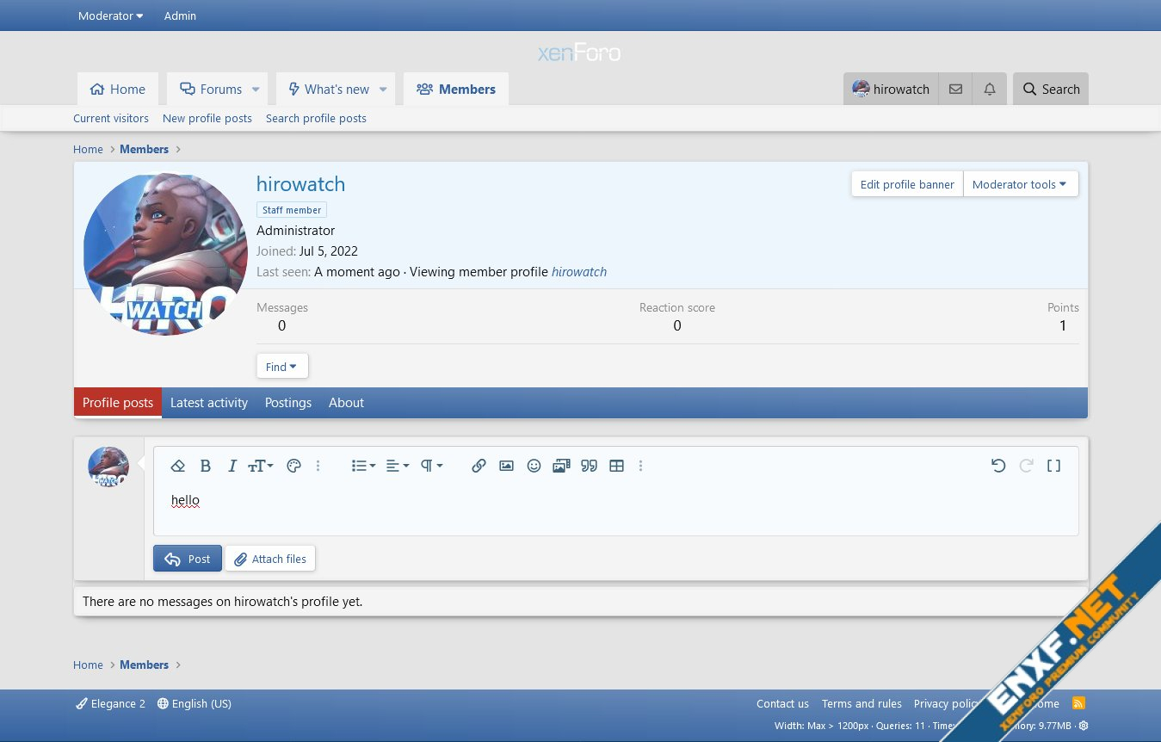Expand the Find dropdown button
Viewport: 1161px width, 742px height.
[x=281, y=367]
